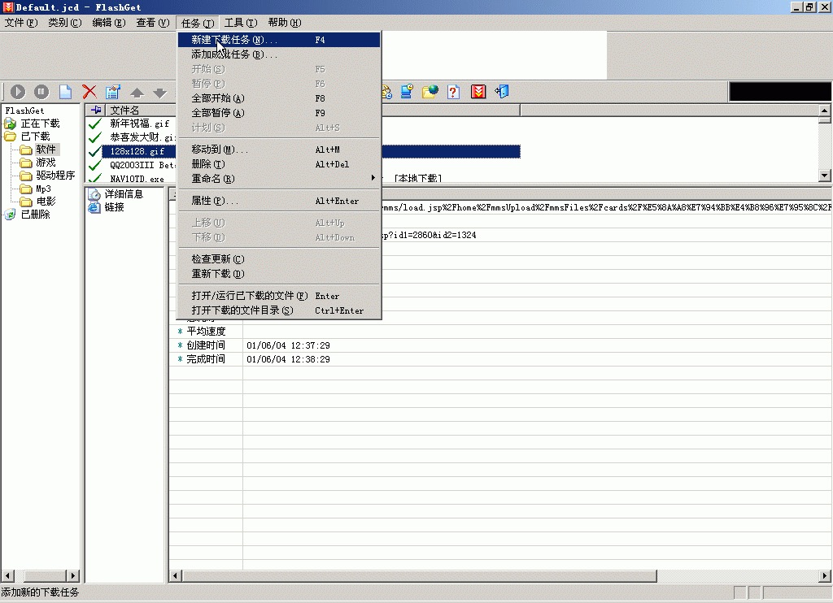Select the 已下载 tree node
The height and width of the screenshot is (603, 833).
click(35, 137)
